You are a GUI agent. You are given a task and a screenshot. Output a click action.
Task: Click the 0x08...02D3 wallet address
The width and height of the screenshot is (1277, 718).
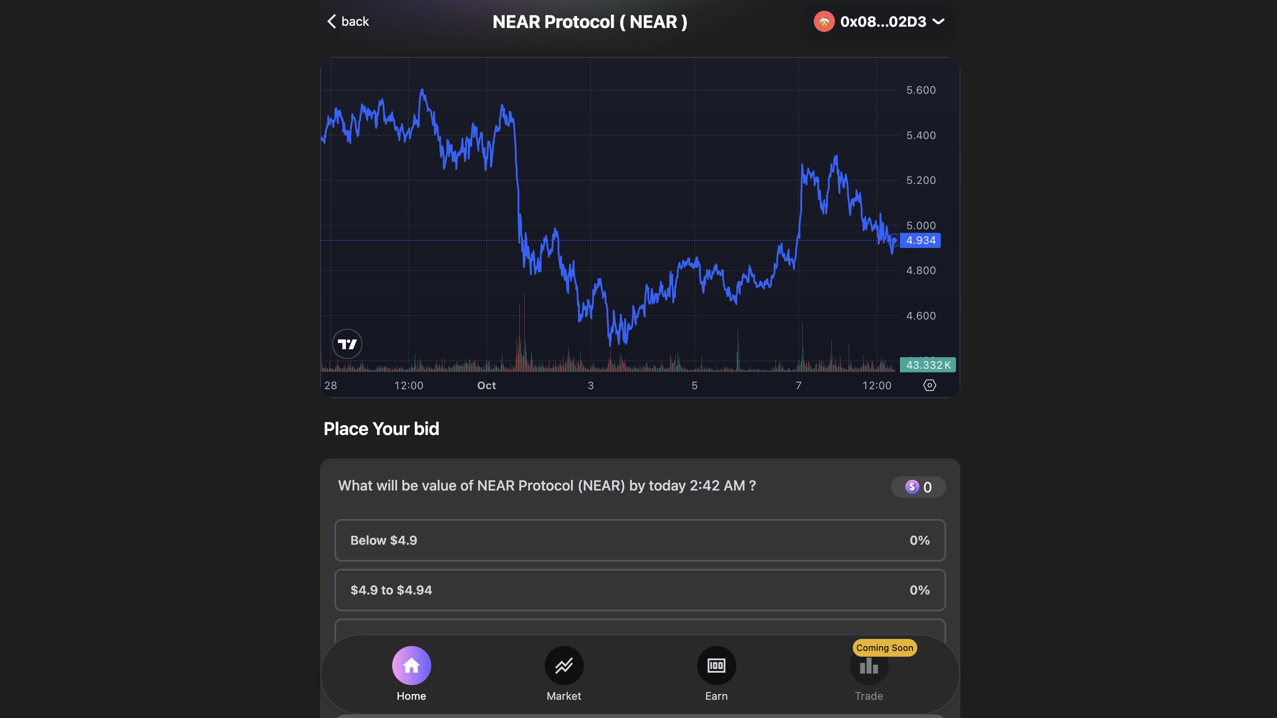click(883, 22)
